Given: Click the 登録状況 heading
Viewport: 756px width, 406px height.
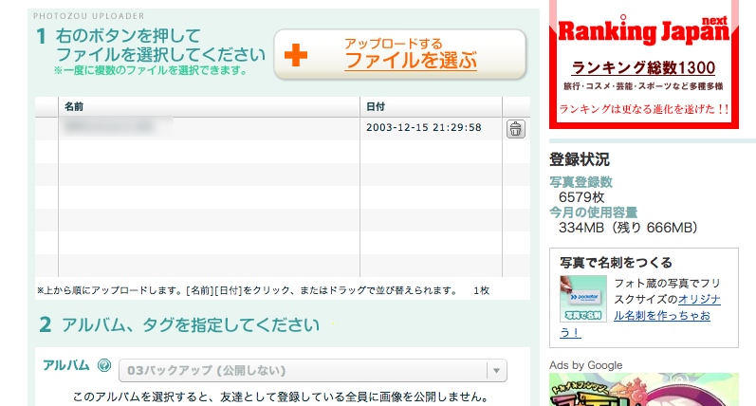Looking at the screenshot, I should click(x=580, y=159).
